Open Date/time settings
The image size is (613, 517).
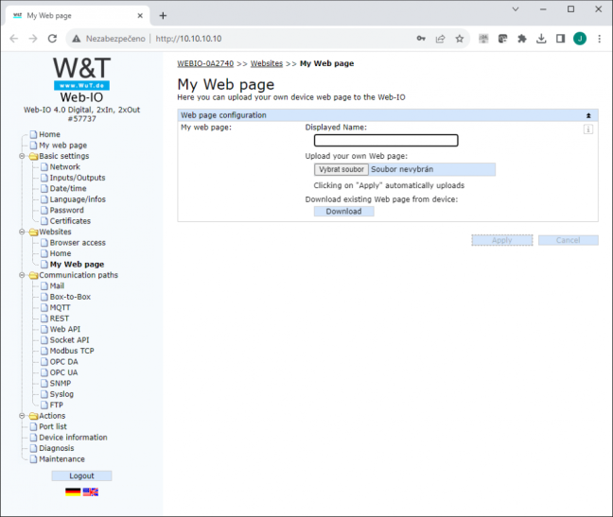coord(68,189)
